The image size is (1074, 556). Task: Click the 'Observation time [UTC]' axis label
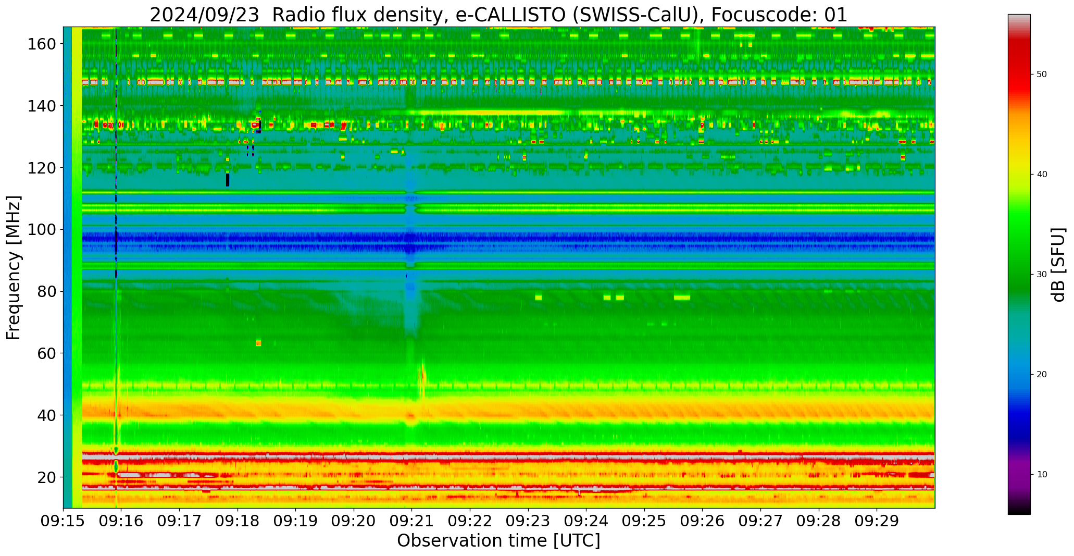click(x=498, y=541)
